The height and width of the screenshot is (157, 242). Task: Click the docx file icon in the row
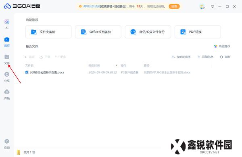pyautogui.click(x=27, y=72)
